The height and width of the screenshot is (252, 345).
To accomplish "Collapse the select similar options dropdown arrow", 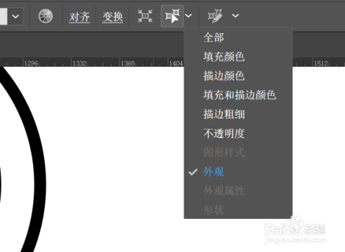I will (188, 16).
